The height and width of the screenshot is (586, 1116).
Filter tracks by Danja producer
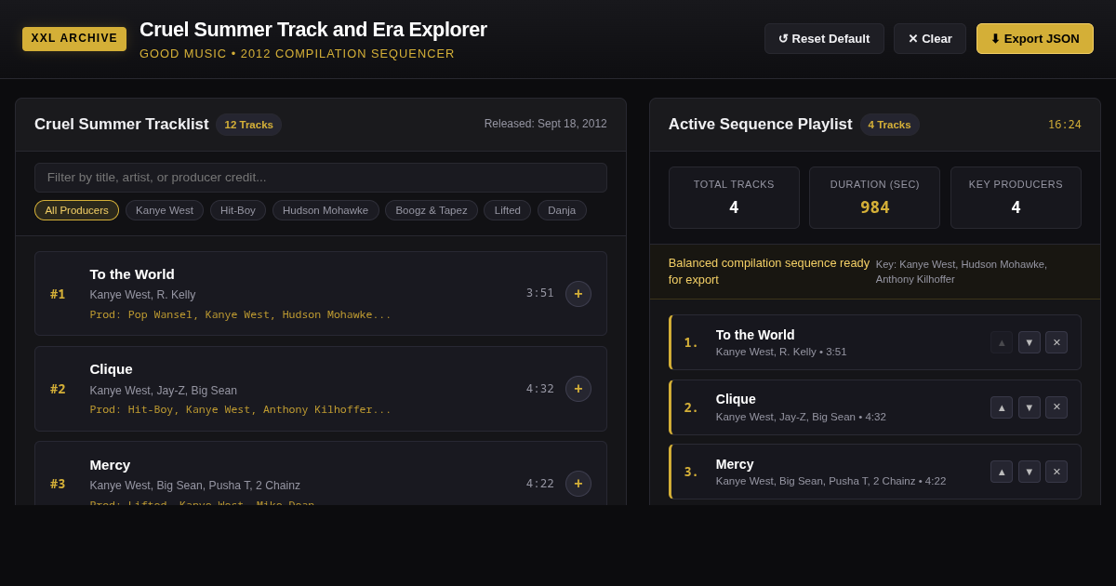(x=562, y=210)
